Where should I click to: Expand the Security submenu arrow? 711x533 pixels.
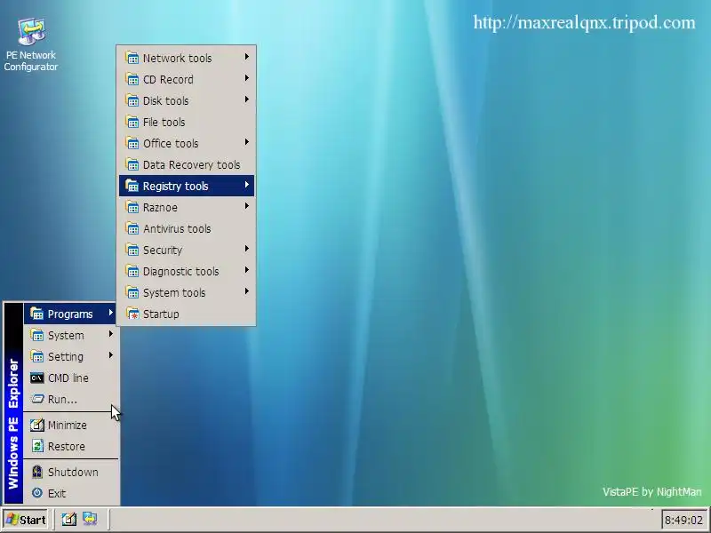247,249
